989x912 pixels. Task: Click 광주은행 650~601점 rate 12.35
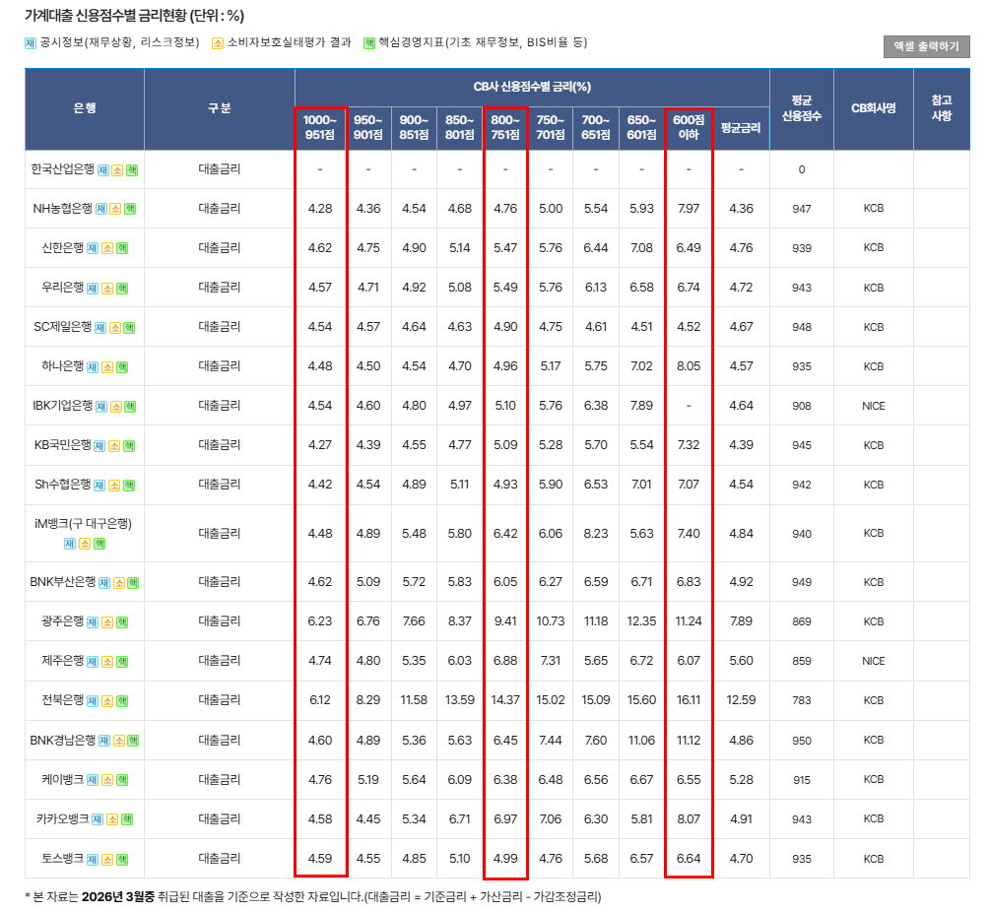pyautogui.click(x=641, y=621)
